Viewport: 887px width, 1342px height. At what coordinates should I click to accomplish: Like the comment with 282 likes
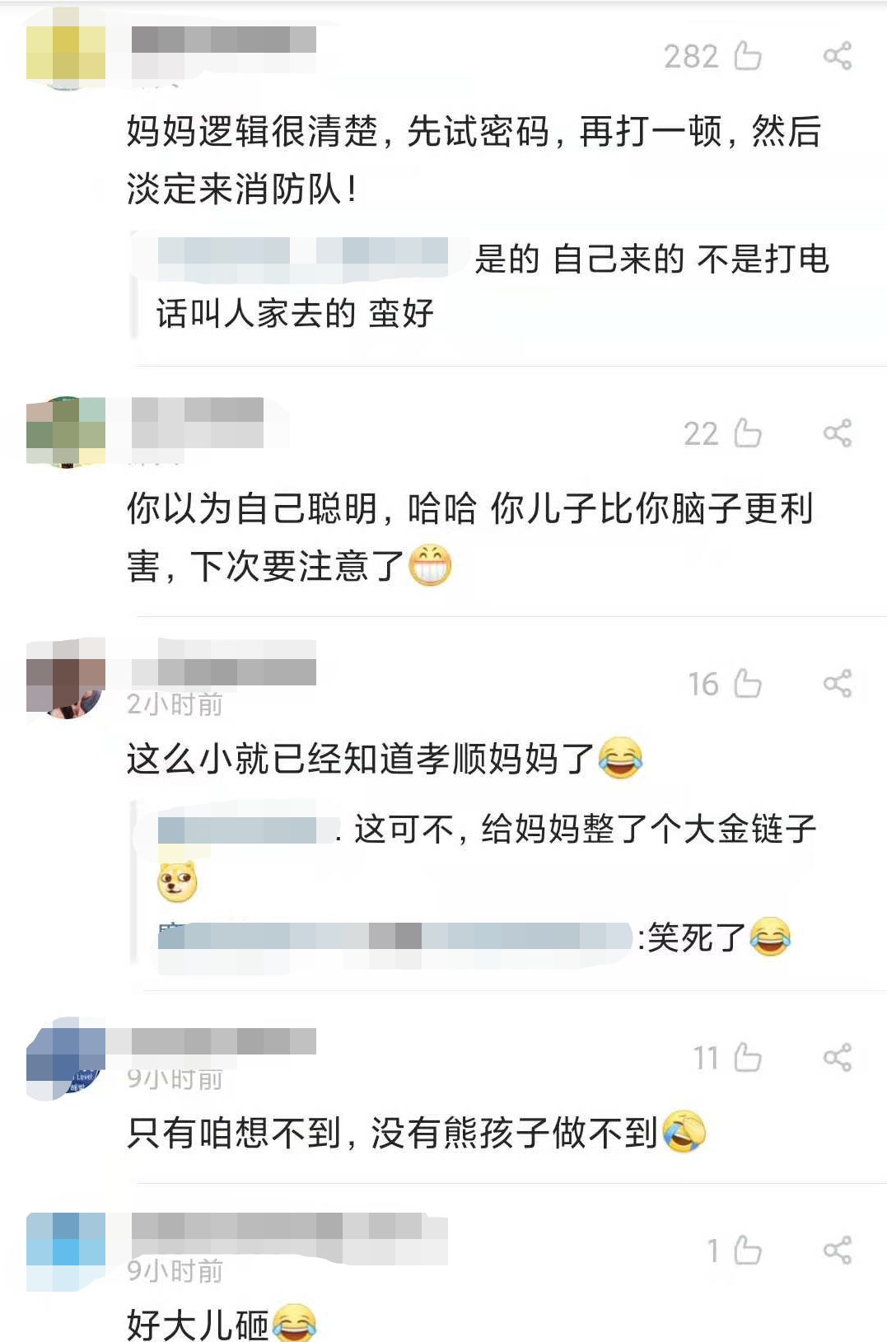(748, 56)
